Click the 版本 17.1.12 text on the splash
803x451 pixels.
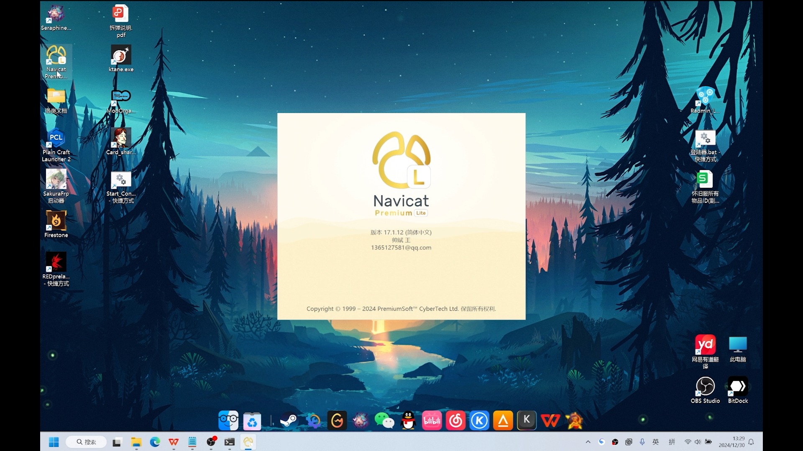(401, 232)
